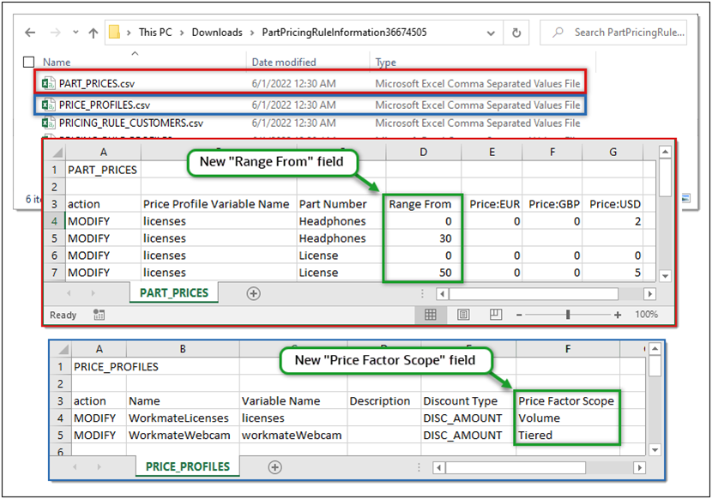
Task: Click the Volume cell under Price Factor Scope
Action: 567,418
